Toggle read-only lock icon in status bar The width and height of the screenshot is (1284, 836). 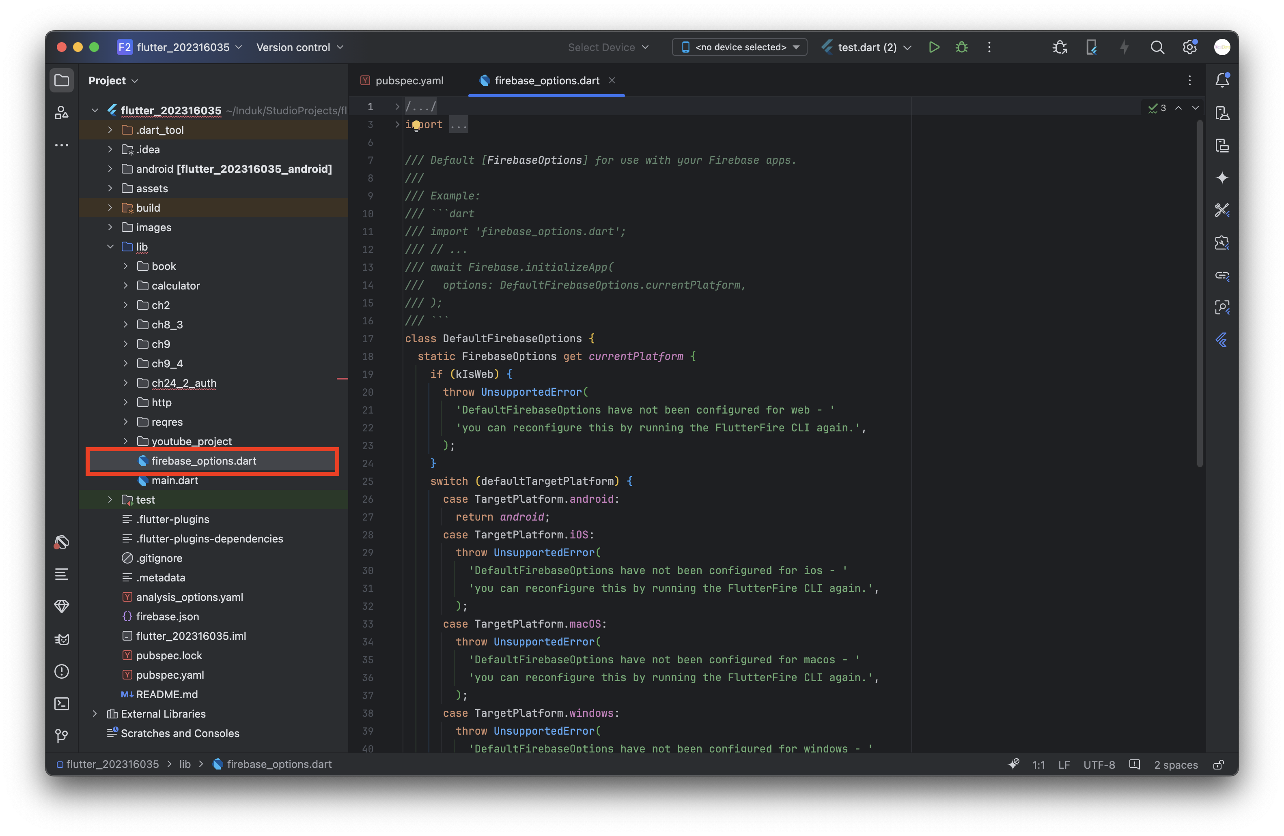coord(1218,765)
